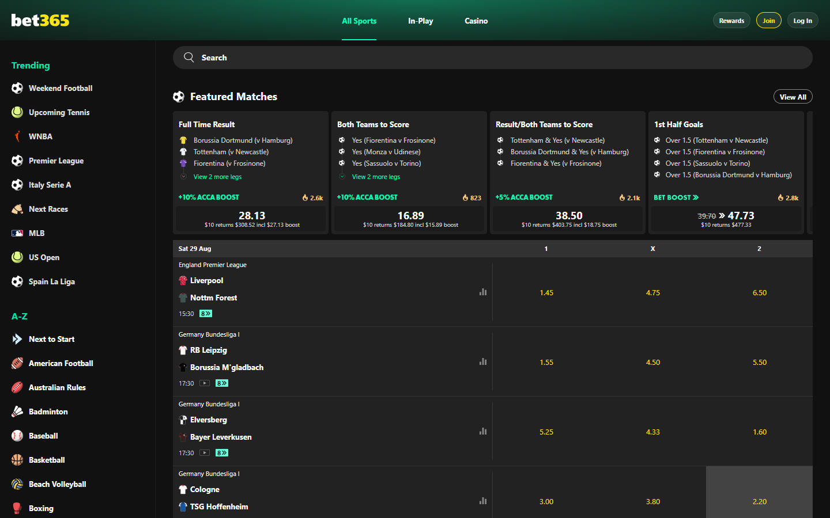
Task: Open stats icon for Elversberg match
Action: (x=483, y=431)
